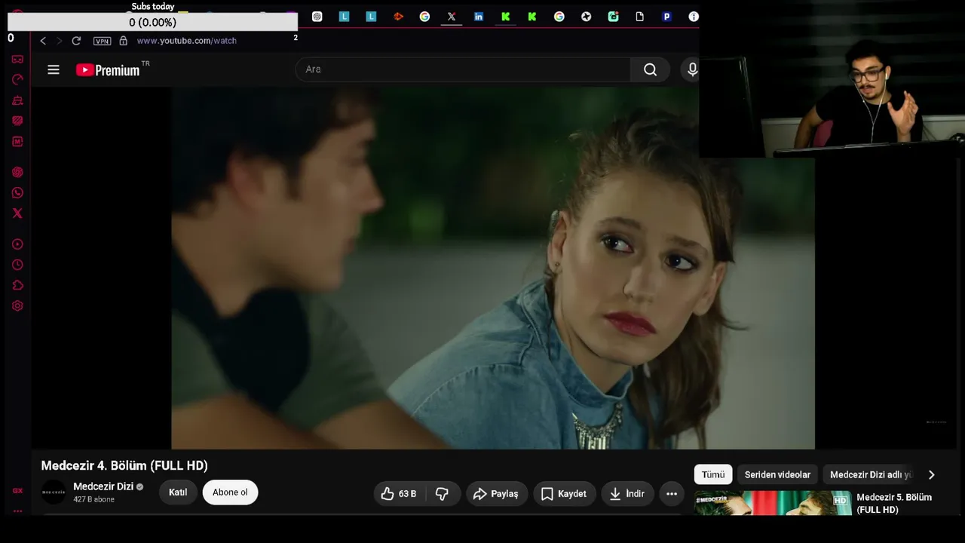Share the video via Paylaş
965x543 pixels.
tap(496, 494)
